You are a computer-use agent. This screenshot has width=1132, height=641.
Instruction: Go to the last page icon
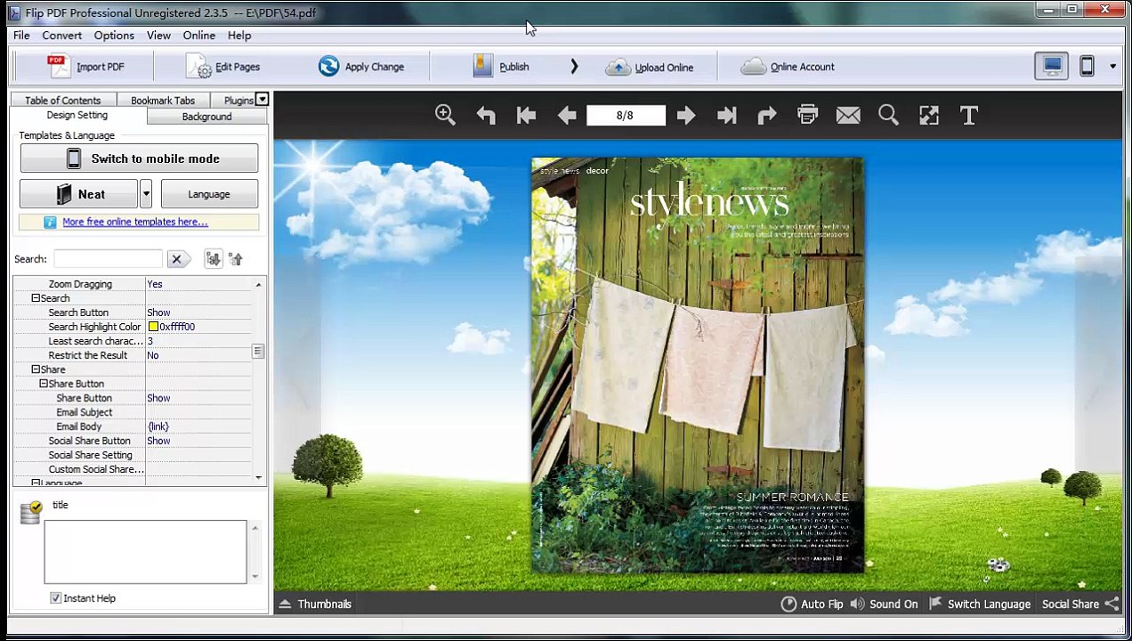726,115
